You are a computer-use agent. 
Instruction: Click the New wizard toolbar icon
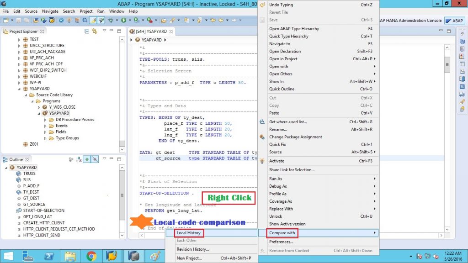(5, 20)
